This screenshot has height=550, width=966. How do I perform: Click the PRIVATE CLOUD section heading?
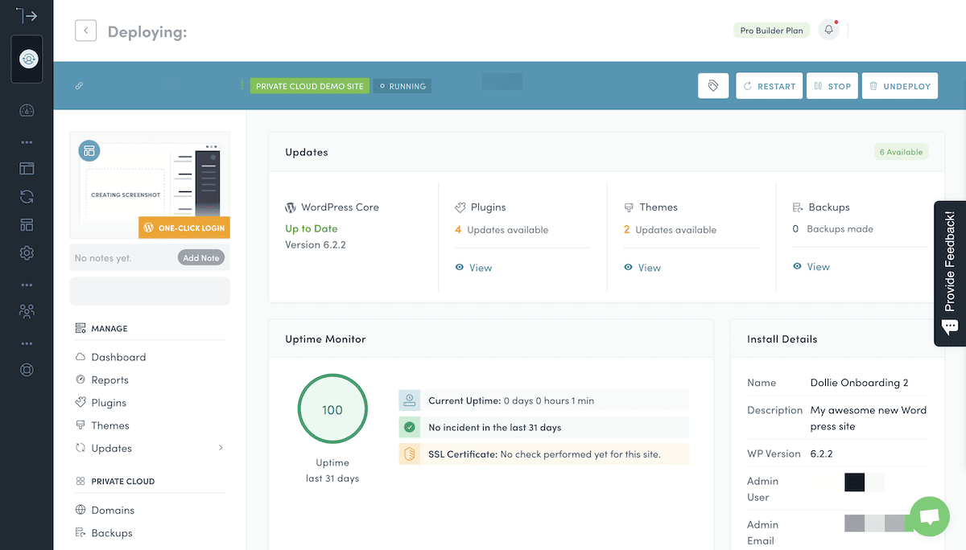coord(123,482)
